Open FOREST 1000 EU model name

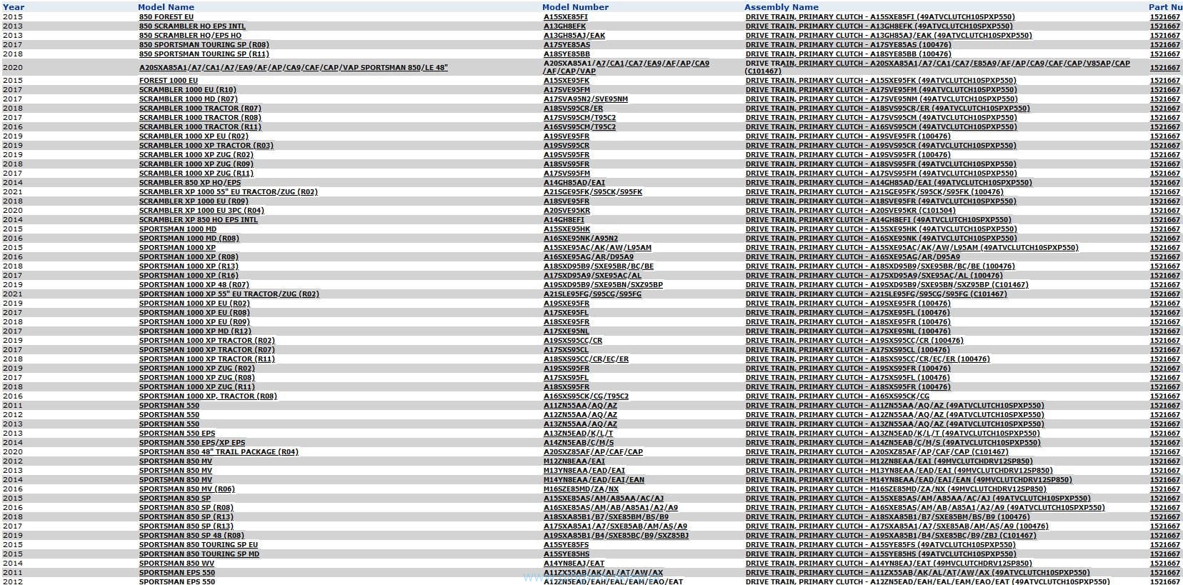168,81
